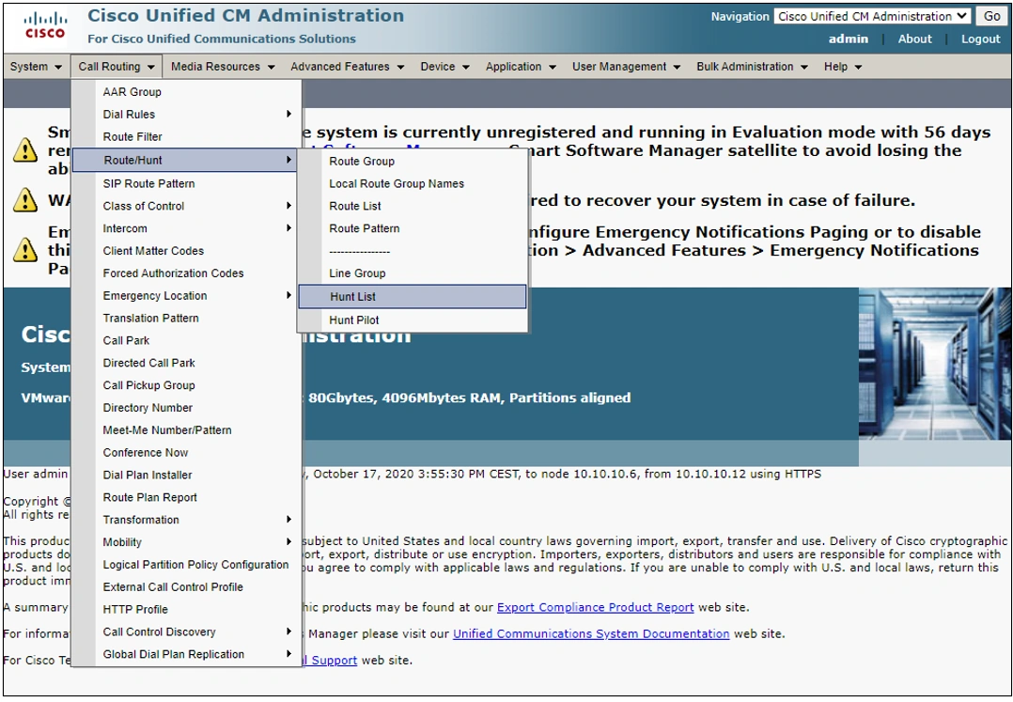The height and width of the screenshot is (702, 1013).
Task: Click the warning icon beside Smart Licensing message
Action: pyautogui.click(x=25, y=149)
